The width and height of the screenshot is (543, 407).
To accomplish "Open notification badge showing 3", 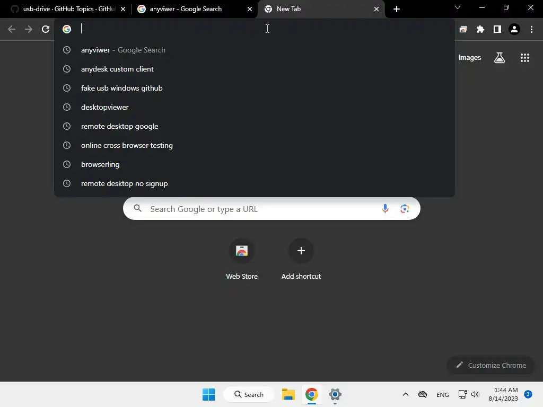I will point(528,394).
